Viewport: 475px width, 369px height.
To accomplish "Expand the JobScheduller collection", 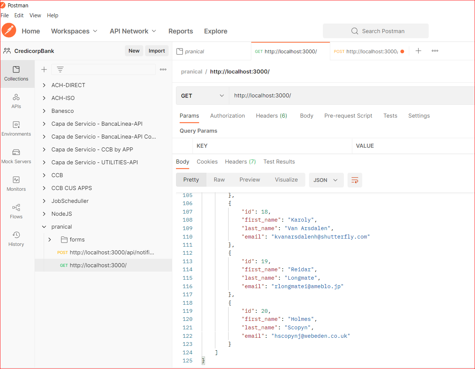I will tap(44, 201).
